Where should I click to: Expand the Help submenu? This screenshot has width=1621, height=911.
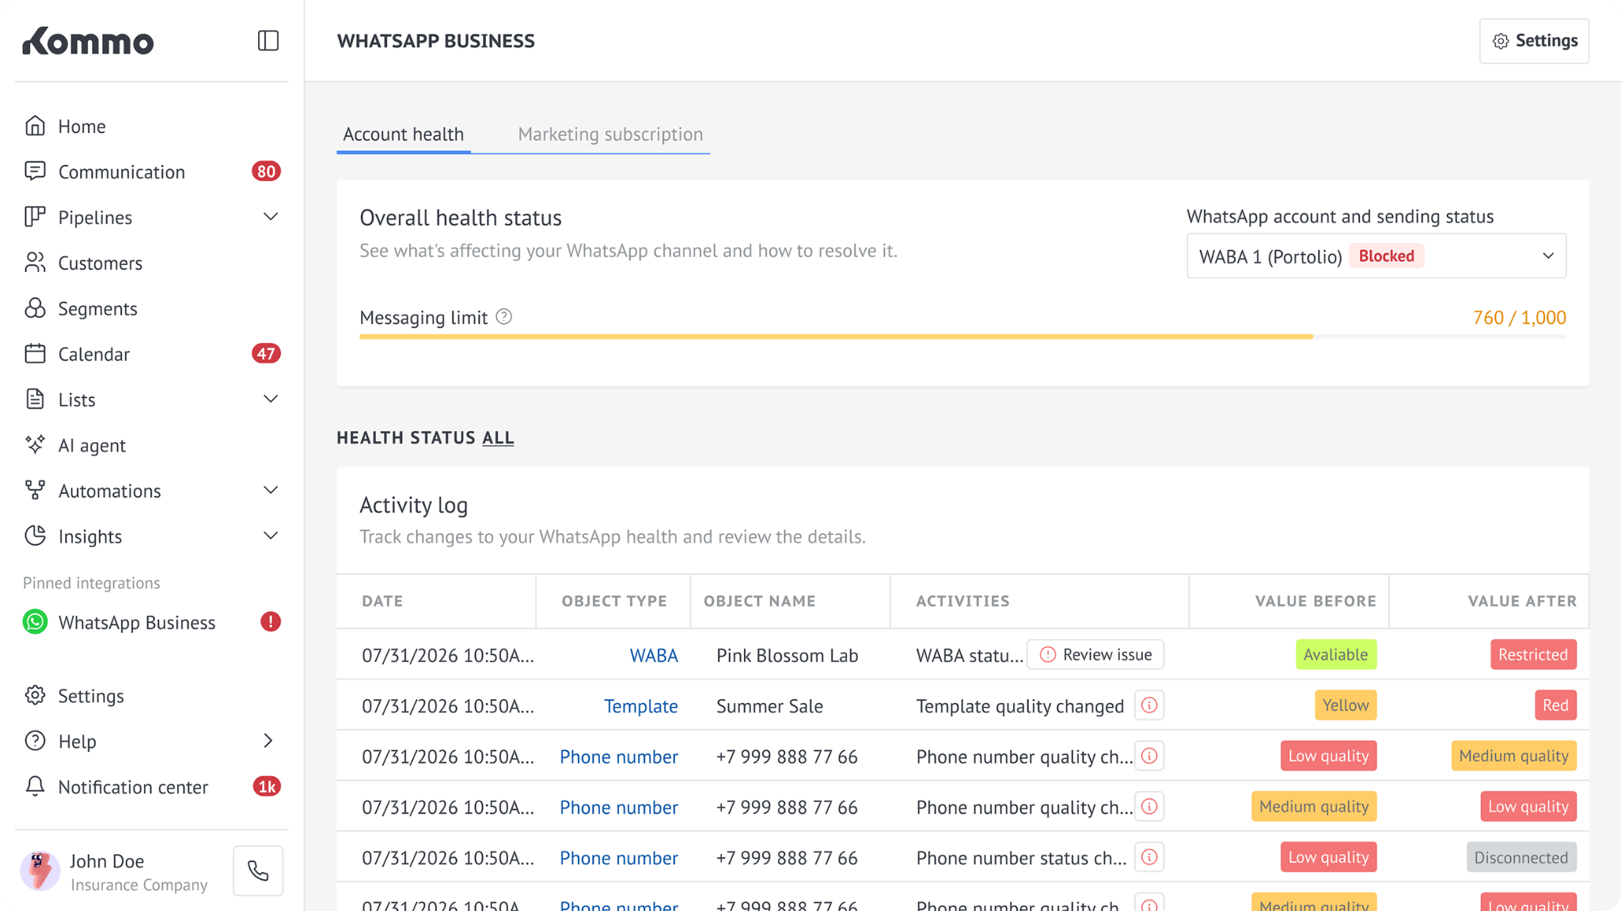pos(268,741)
